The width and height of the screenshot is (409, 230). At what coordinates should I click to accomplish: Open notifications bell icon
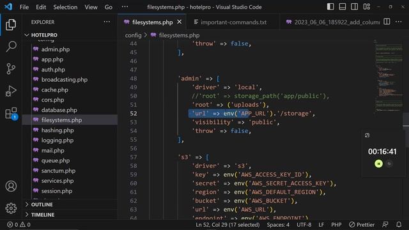399,224
